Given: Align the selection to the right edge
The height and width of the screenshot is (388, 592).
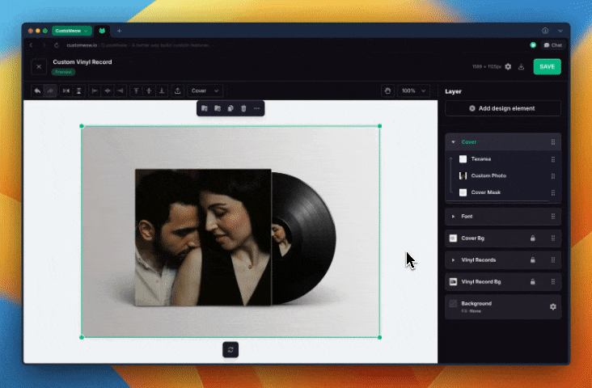Looking at the screenshot, I should 120,91.
